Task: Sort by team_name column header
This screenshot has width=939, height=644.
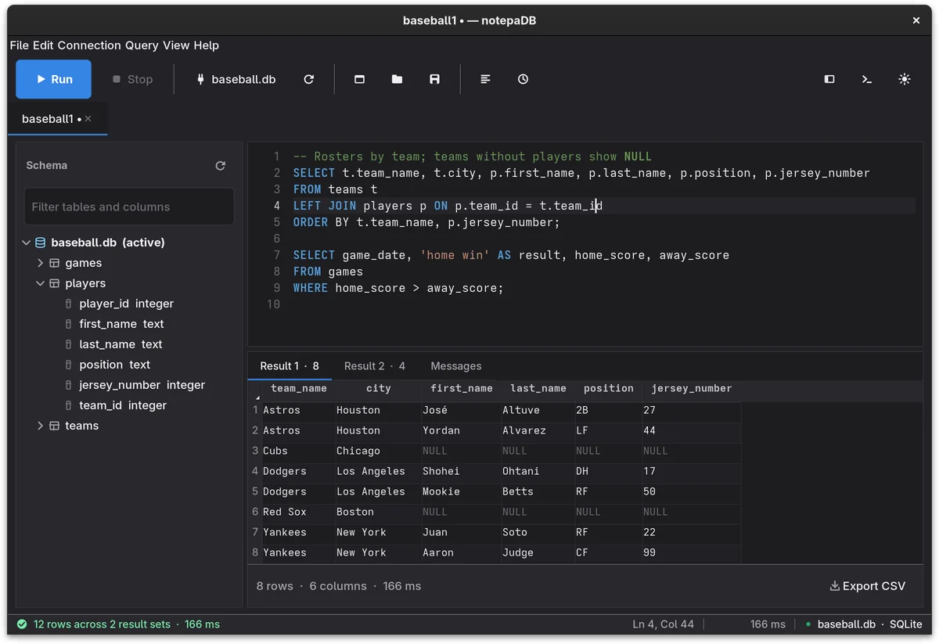Action: pyautogui.click(x=299, y=388)
